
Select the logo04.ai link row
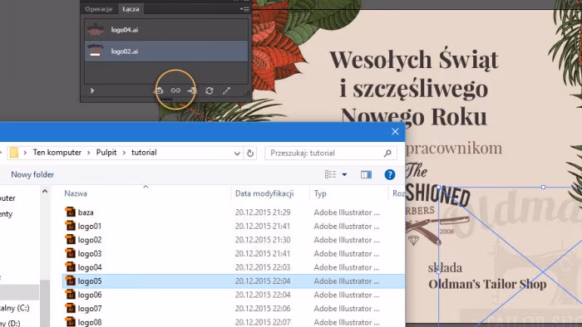coord(166,30)
